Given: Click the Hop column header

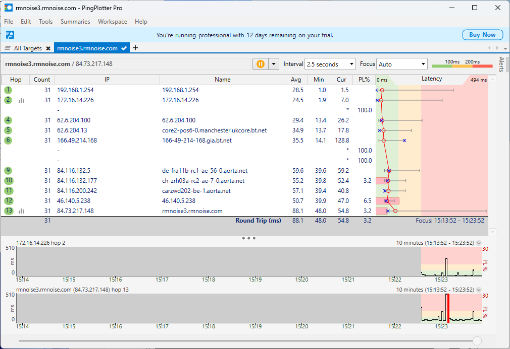Looking at the screenshot, I should [x=16, y=80].
